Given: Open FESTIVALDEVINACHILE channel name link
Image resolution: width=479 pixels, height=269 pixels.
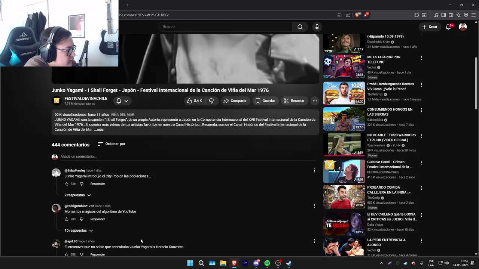Looking at the screenshot, I should (x=86, y=99).
